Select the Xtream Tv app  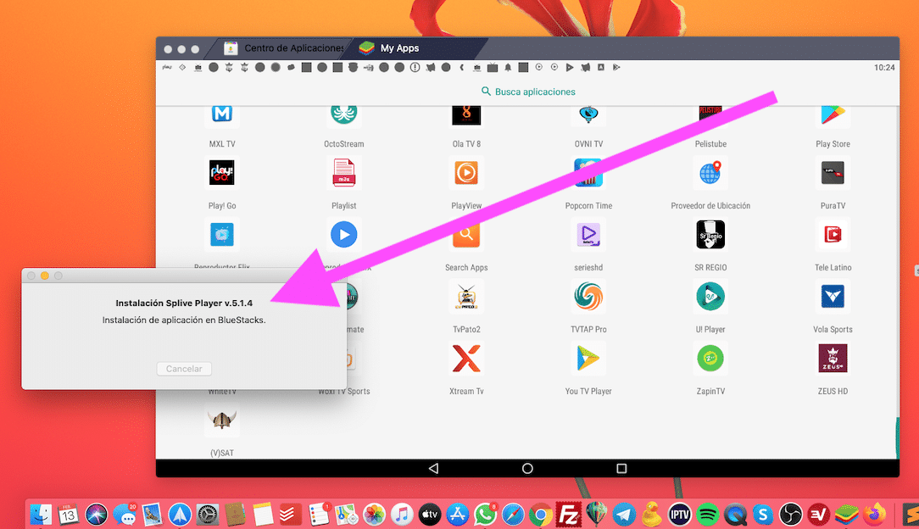[465, 358]
